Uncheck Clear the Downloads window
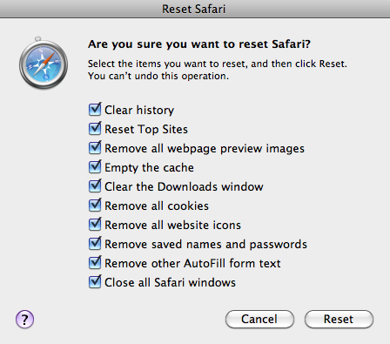The image size is (390, 344). [95, 186]
